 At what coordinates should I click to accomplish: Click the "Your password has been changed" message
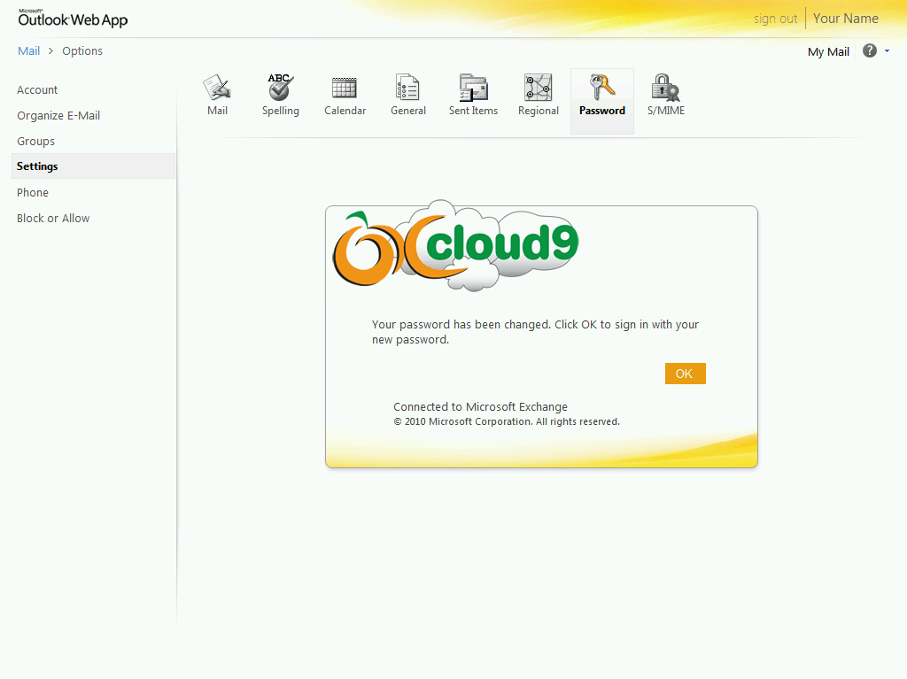click(x=535, y=332)
